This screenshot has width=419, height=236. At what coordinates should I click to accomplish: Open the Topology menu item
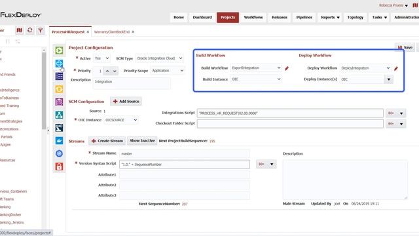(x=355, y=18)
